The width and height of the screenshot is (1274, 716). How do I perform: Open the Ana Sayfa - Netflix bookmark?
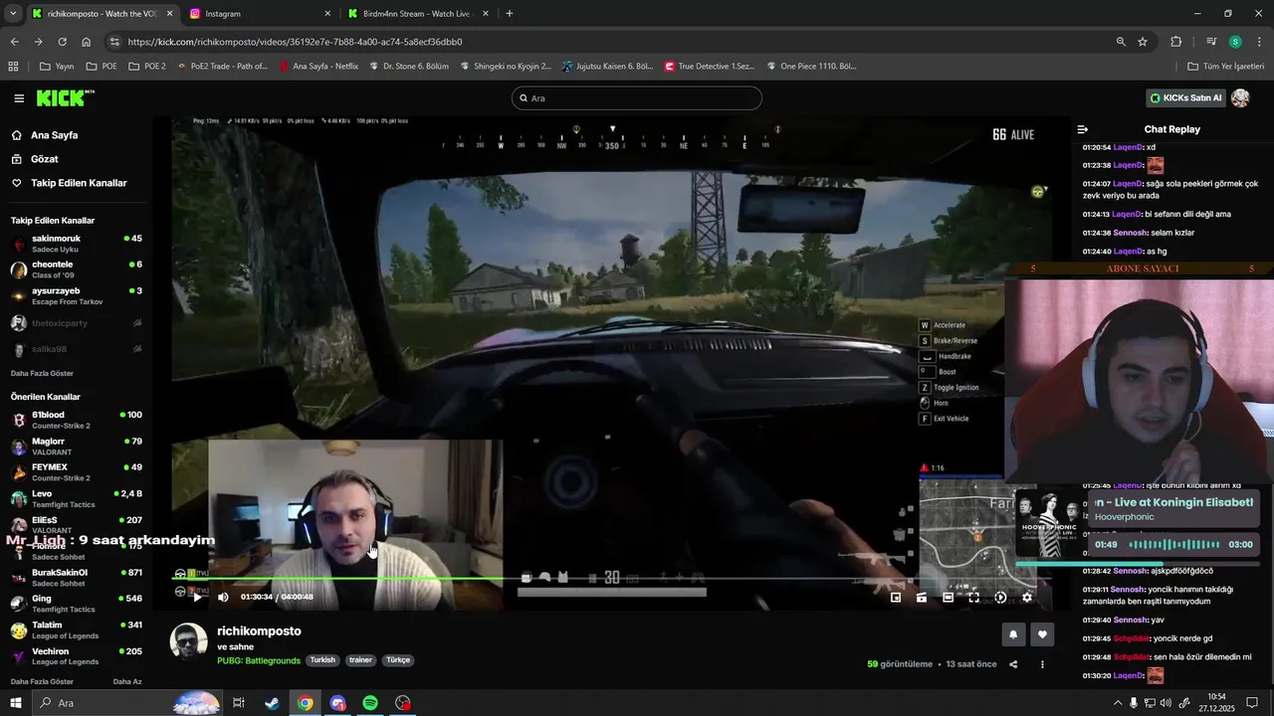coord(318,67)
